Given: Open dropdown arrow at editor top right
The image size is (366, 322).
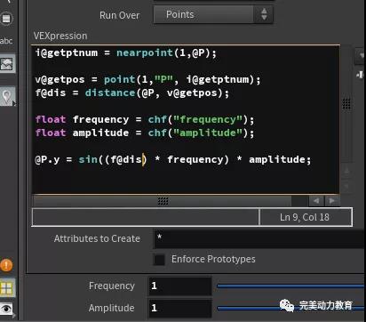Looking at the screenshot, I should tap(361, 56).
